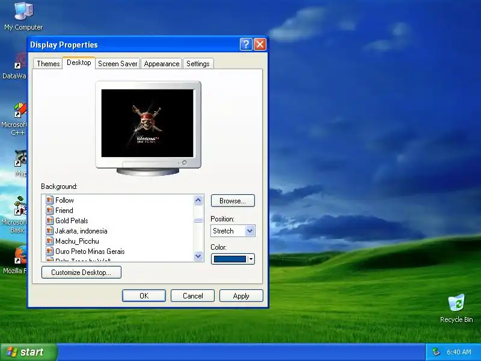This screenshot has width=481, height=361.
Task: Select the Machu_Picchu image icon
Action: click(x=49, y=241)
